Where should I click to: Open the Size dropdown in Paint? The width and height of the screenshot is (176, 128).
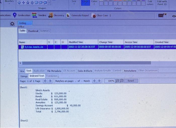[74, 2]
